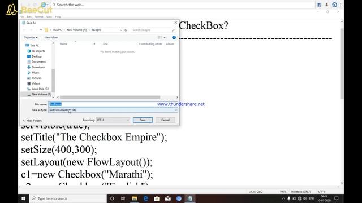Click the Facebook icon in browser toolbar
Image resolution: width=362 pixels, height=203 pixels.
pyautogui.click(x=319, y=5)
